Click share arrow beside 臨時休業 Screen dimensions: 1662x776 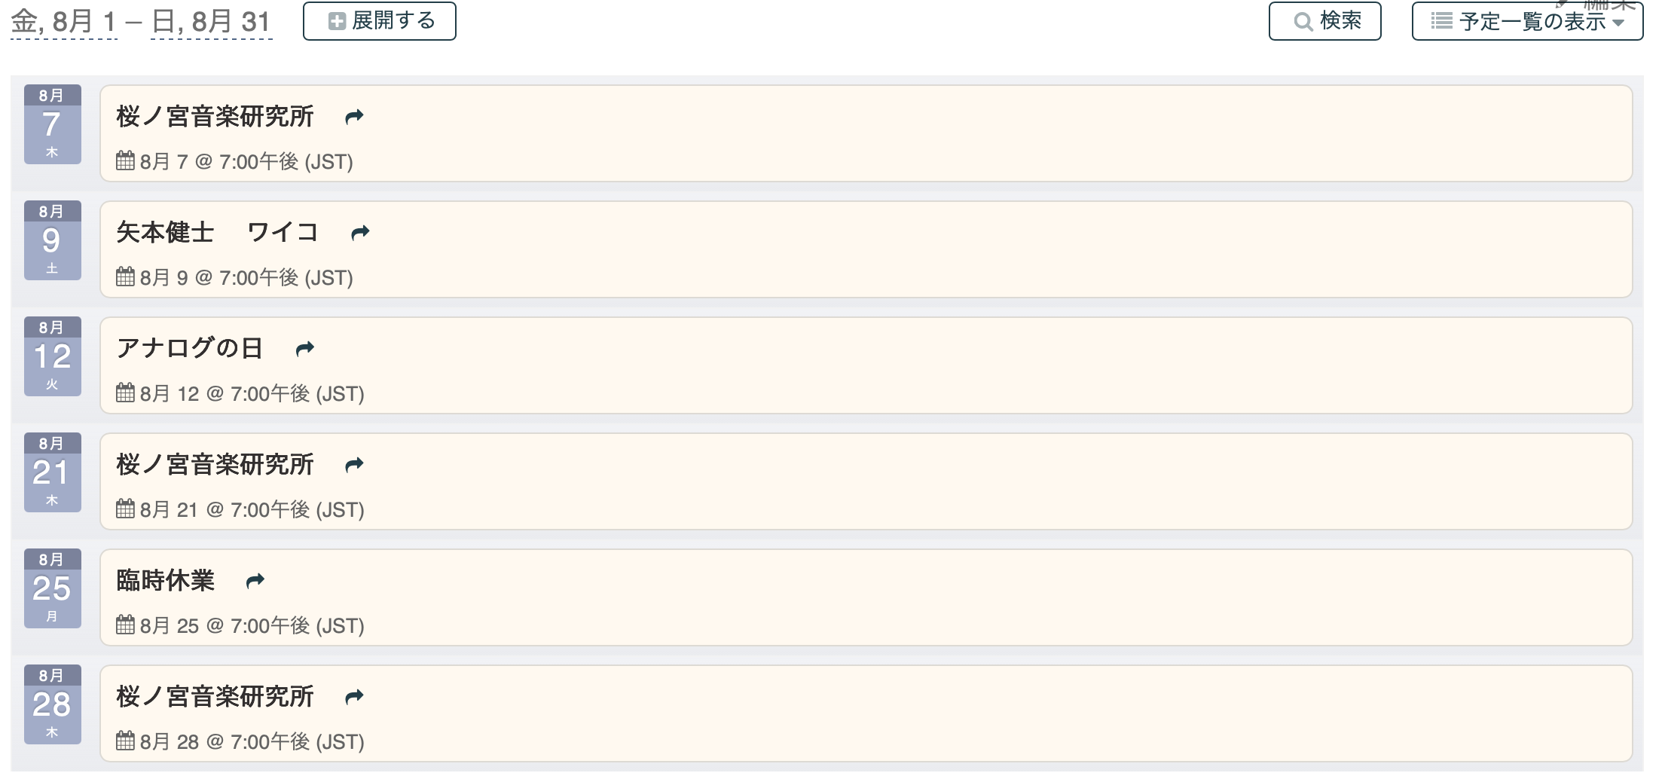click(255, 581)
